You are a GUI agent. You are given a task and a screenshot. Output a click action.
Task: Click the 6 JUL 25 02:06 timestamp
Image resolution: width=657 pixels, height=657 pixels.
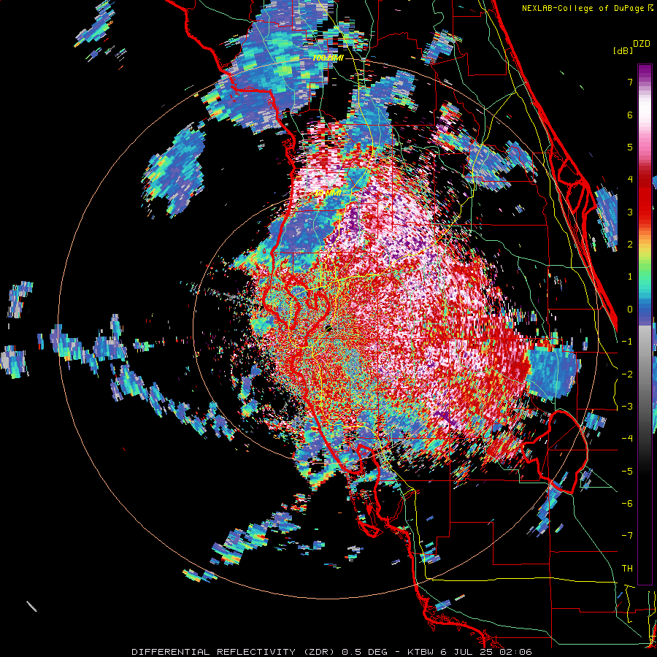[486, 652]
